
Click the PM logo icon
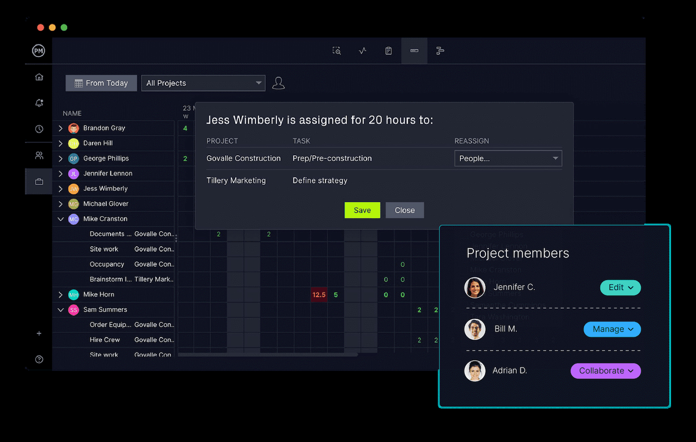(39, 51)
